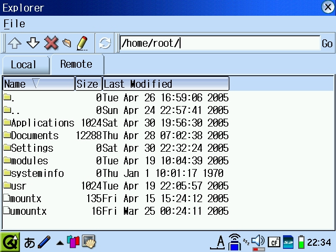Select the mountx file
Image resolution: width=336 pixels, height=252 pixels.
pyautogui.click(x=26, y=198)
